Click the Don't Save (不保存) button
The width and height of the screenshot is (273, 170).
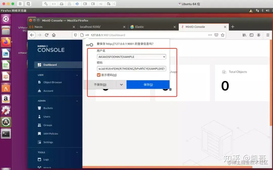(x=100, y=85)
